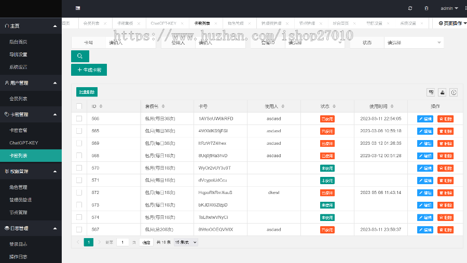
Task: Open ChatGPT-KEY in the sidebar
Action: (x=31, y=143)
